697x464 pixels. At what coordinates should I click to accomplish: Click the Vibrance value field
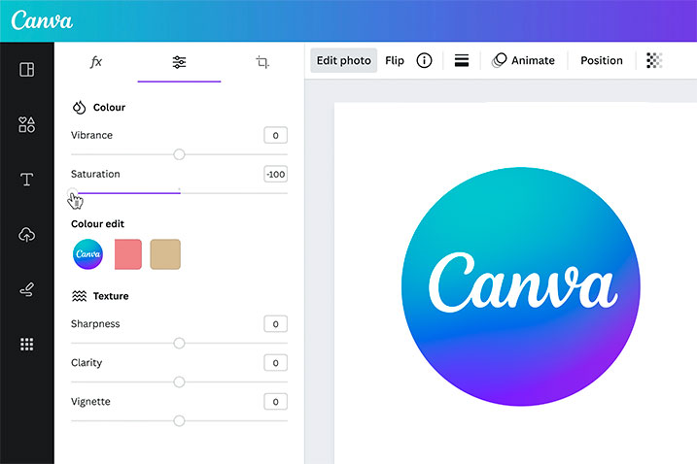pyautogui.click(x=276, y=136)
